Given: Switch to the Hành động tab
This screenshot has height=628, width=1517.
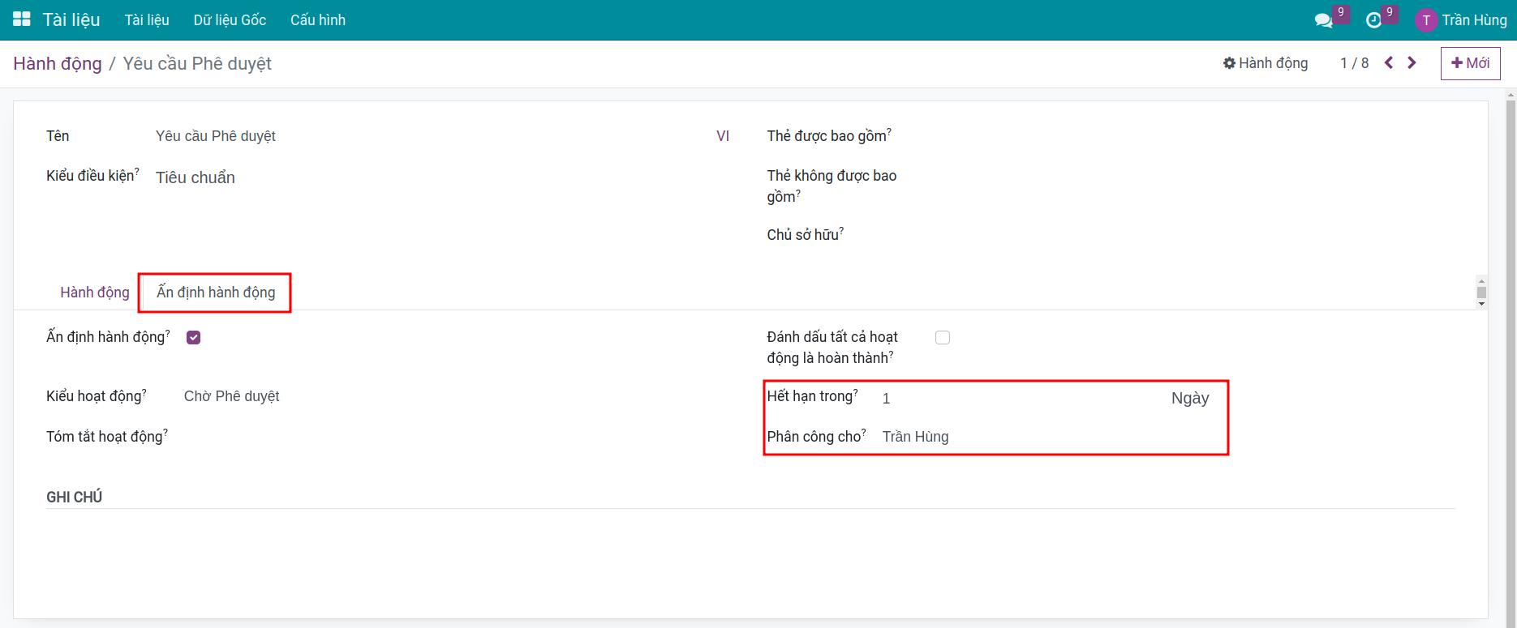Looking at the screenshot, I should 95,293.
